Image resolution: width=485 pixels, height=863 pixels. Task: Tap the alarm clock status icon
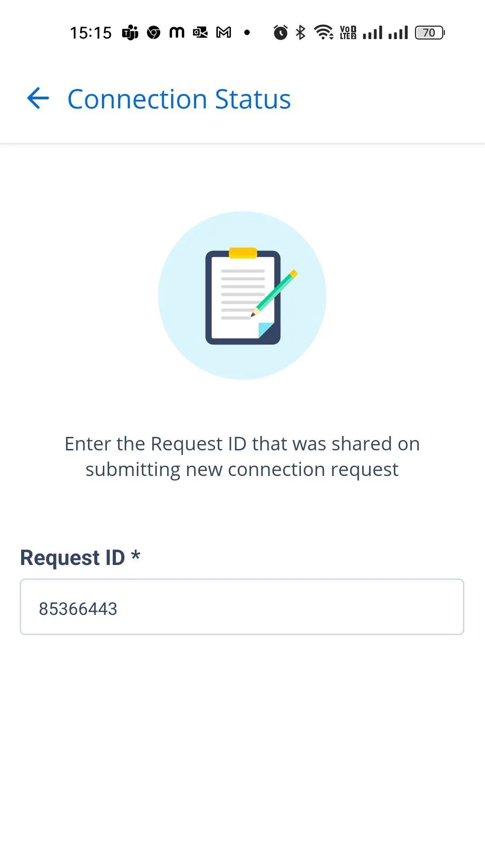281,32
